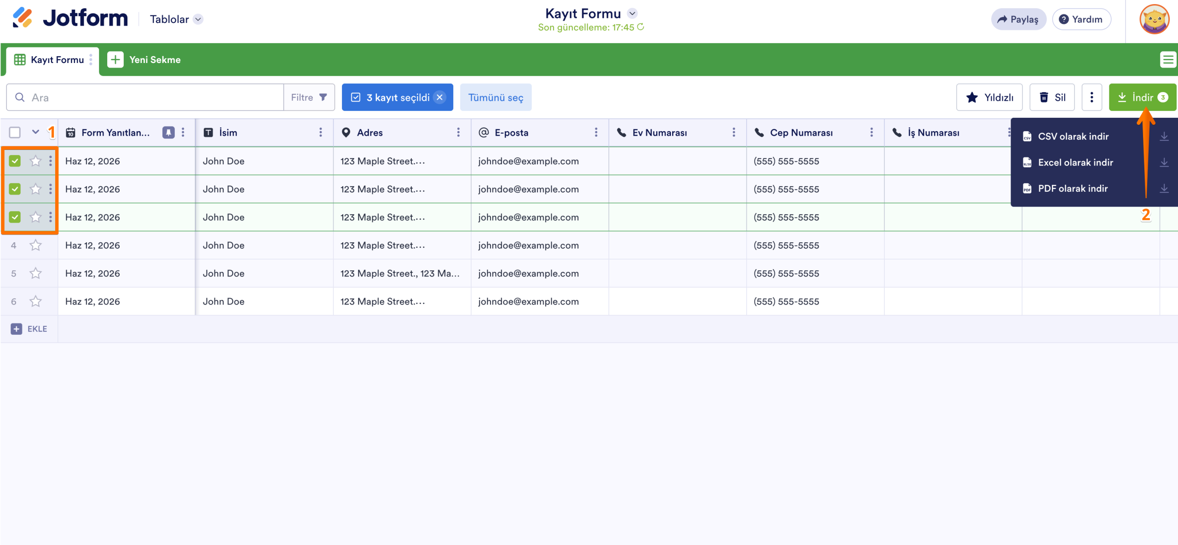Image resolution: width=1178 pixels, height=545 pixels.
Task: Open Cep Numarası column options menu
Action: click(x=872, y=132)
